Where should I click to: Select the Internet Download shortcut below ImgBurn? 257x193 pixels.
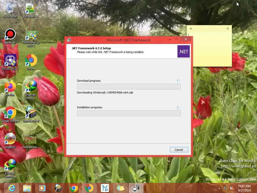coord(10,168)
